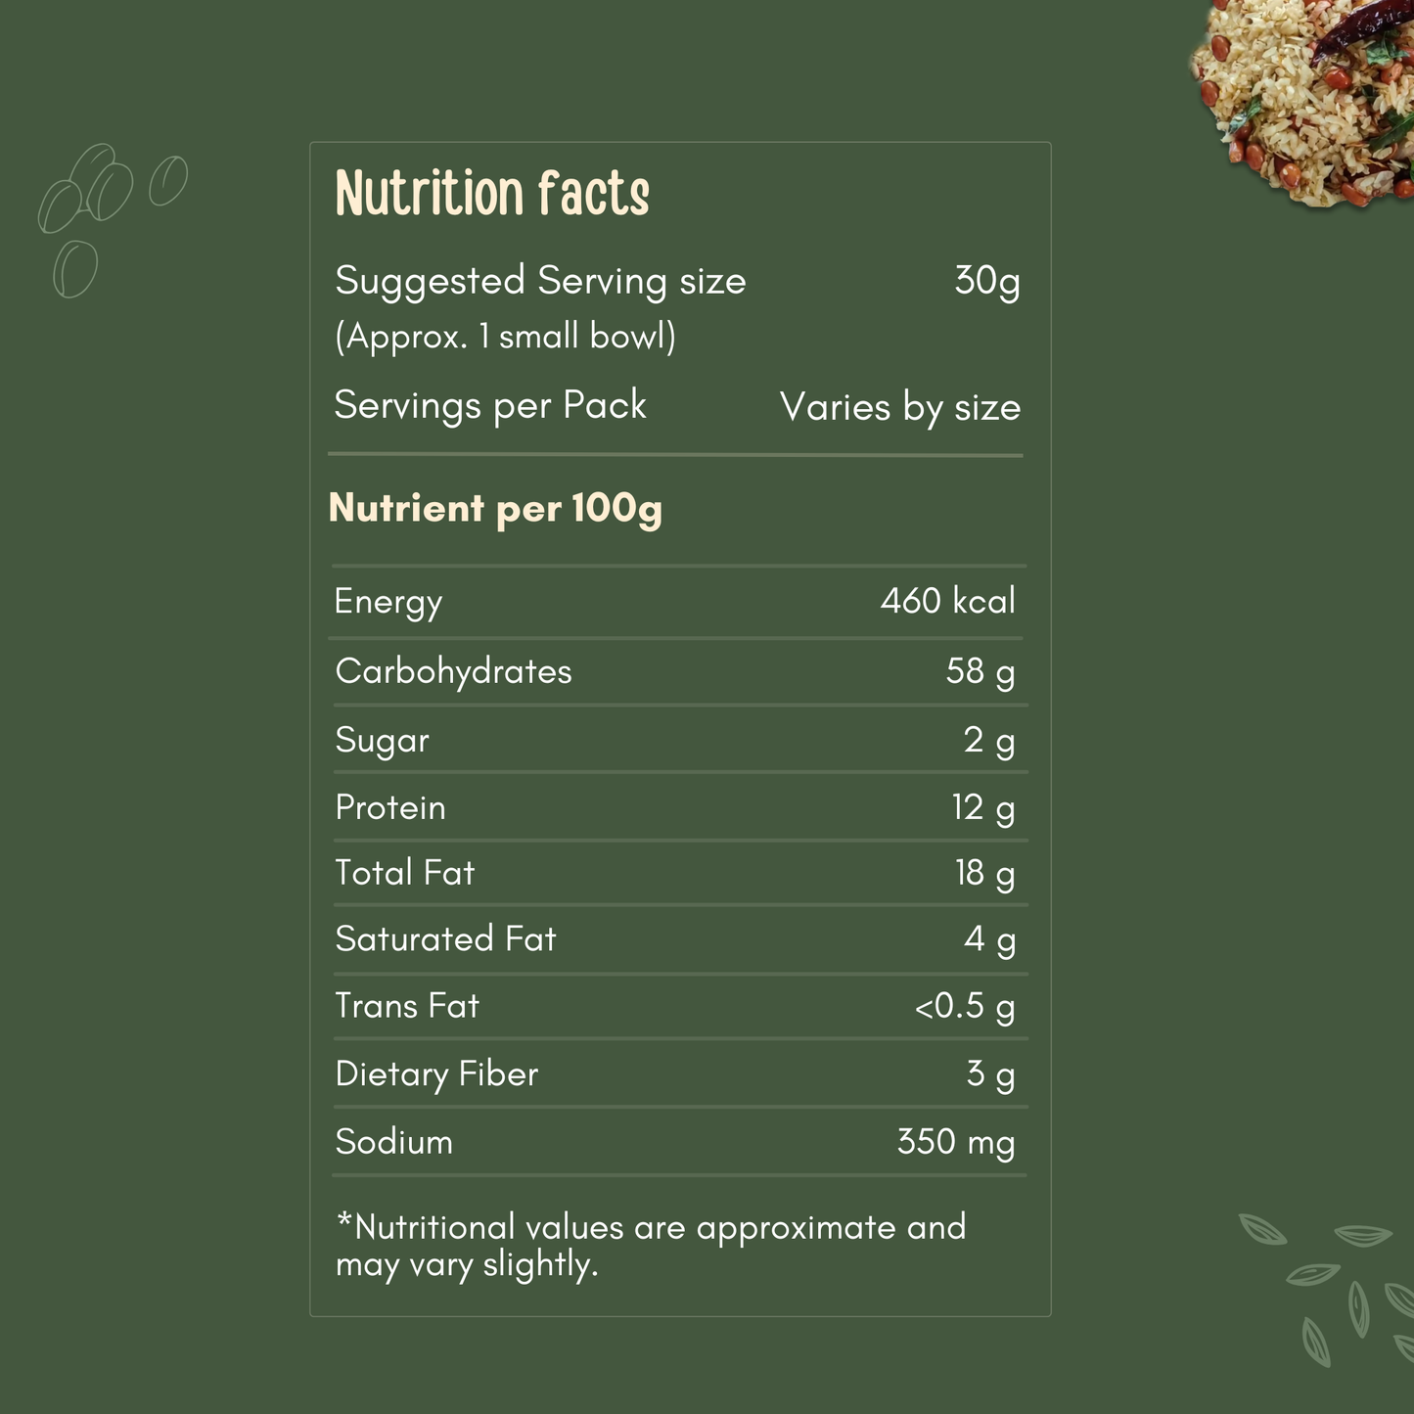Click the 350 mg sodium value
This screenshot has width=1414, height=1414.
955,1142
